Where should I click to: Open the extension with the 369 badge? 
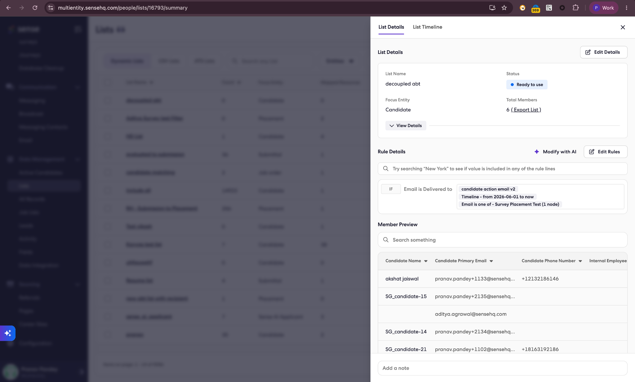(x=535, y=8)
